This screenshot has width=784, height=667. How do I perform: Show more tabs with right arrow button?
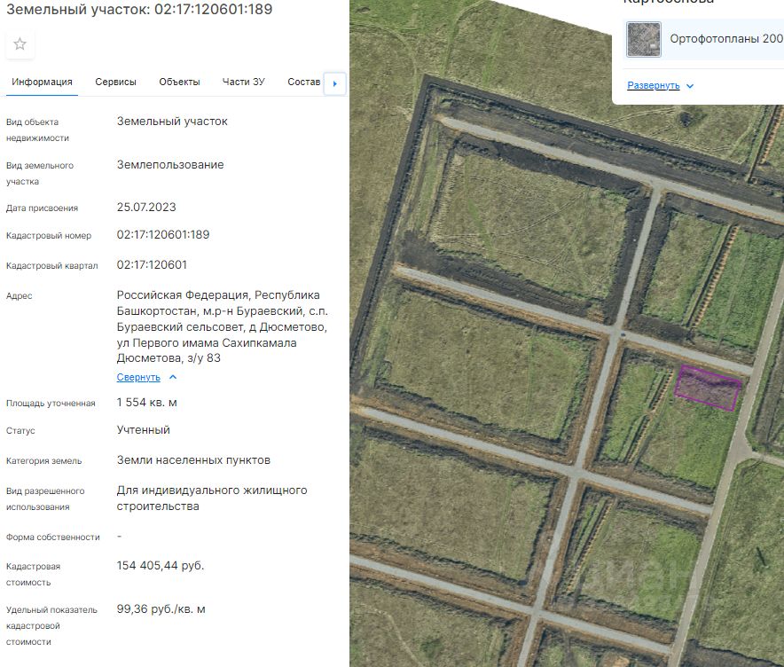pyautogui.click(x=335, y=83)
